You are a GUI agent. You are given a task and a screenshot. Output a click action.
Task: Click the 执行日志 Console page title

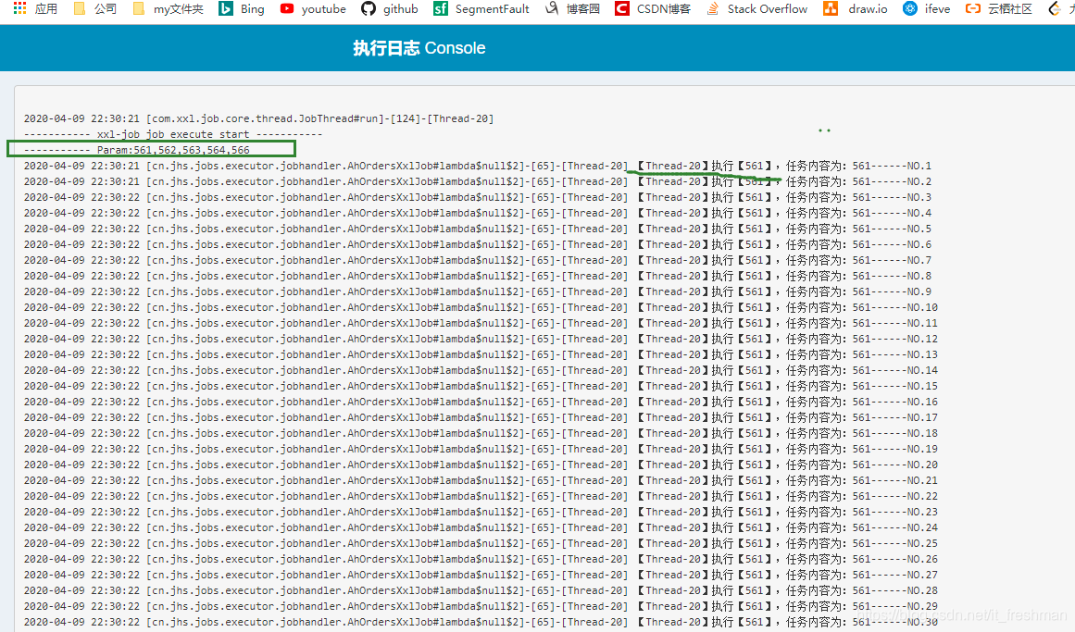coord(419,48)
